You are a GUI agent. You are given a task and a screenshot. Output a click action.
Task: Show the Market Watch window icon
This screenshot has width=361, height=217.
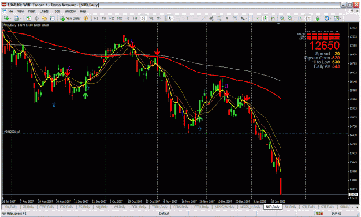[x=28, y=18]
